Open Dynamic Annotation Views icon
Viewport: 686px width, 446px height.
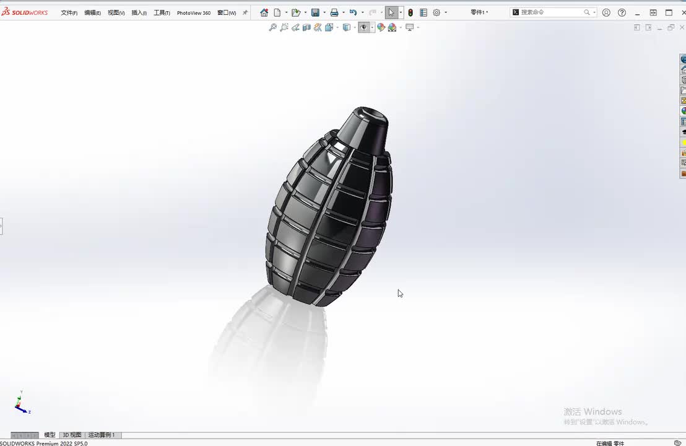tap(318, 28)
